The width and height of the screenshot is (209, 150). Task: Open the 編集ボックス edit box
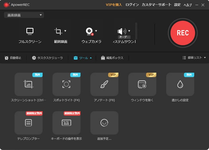click(x=112, y=58)
